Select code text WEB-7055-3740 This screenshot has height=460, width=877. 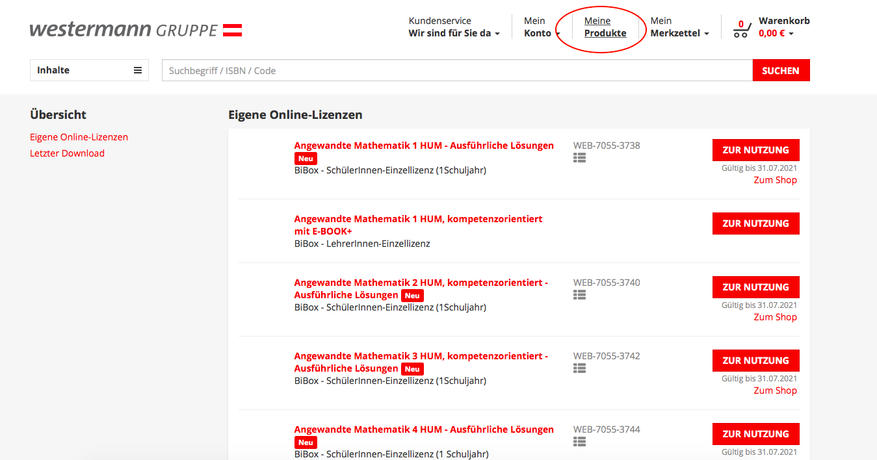tap(607, 283)
